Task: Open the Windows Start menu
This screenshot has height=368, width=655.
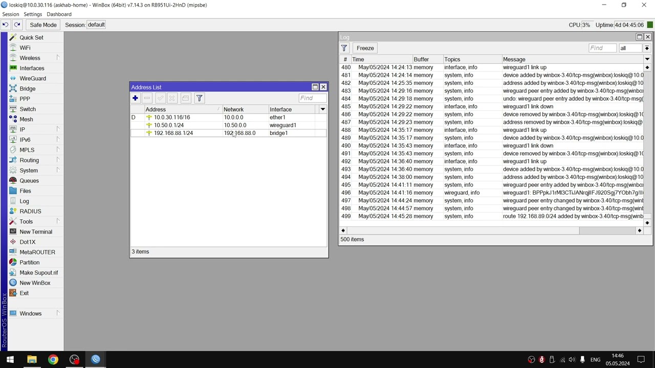Action: pos(10,359)
